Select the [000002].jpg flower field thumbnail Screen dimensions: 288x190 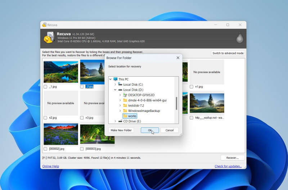click(61, 134)
